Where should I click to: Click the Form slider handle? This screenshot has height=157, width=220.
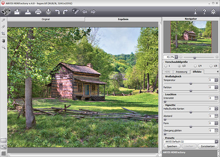click(191, 127)
